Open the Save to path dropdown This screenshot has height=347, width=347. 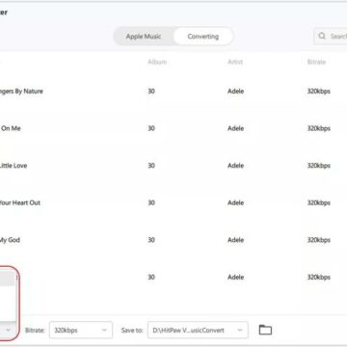pyautogui.click(x=198, y=330)
